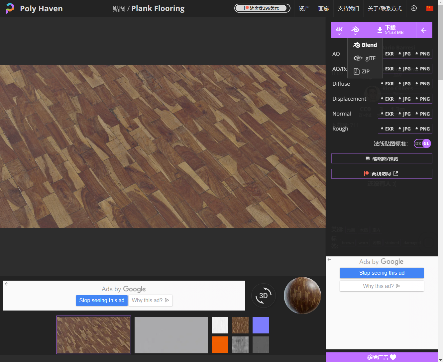
Task: Expand the 4K resolution selector
Action: (x=339, y=30)
